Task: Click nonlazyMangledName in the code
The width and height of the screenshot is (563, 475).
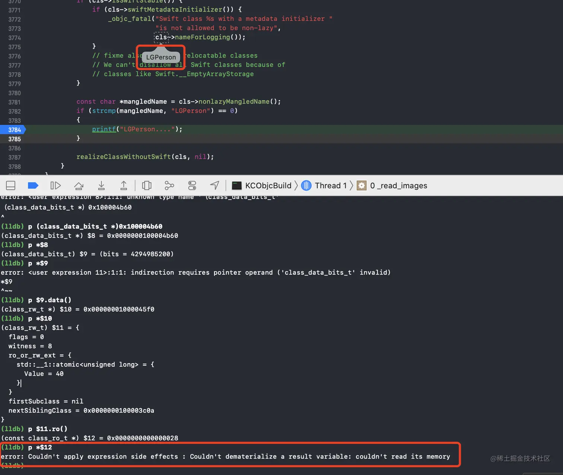Action: pyautogui.click(x=234, y=101)
